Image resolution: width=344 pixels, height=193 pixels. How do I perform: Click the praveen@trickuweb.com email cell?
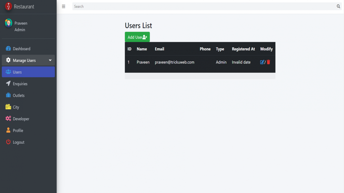pos(175,62)
